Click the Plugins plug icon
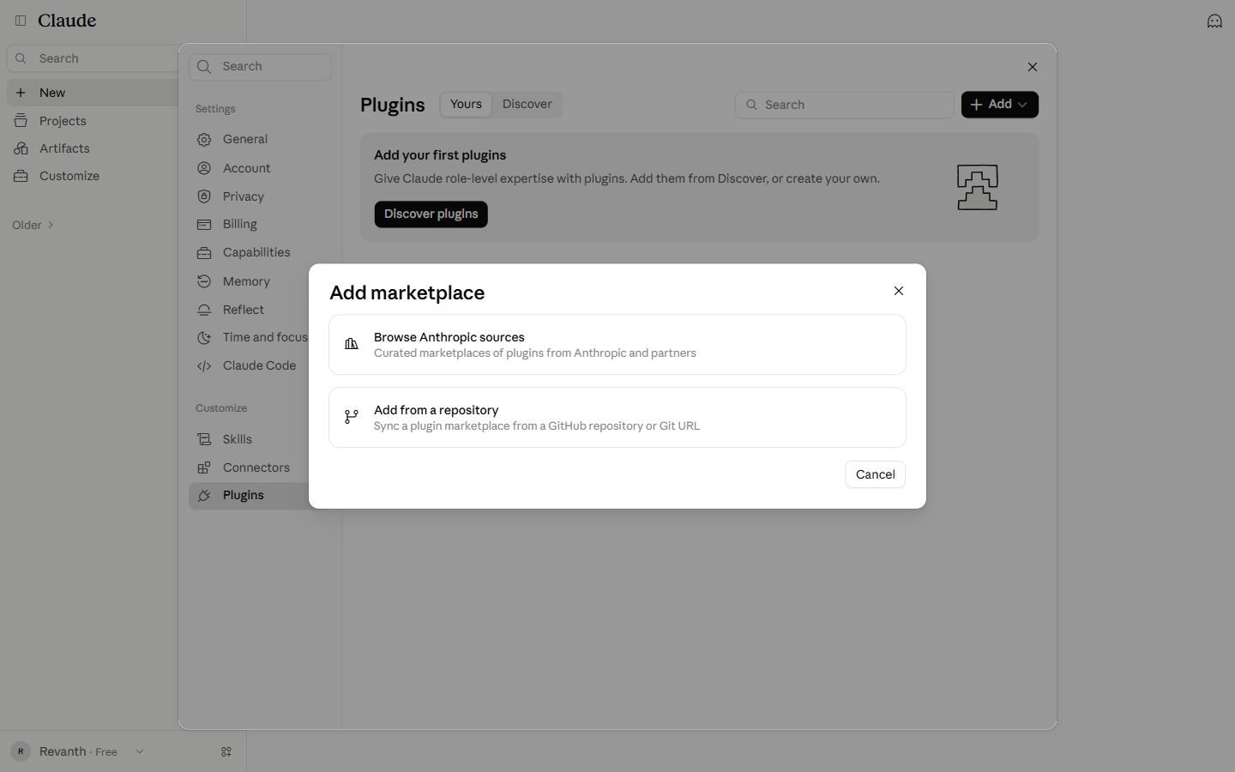 click(204, 495)
